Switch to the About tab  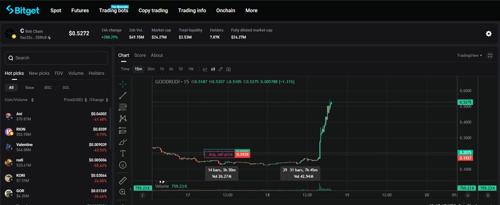[157, 55]
